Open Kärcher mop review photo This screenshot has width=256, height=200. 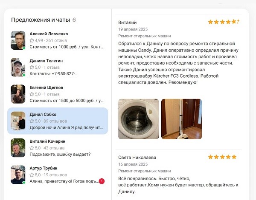182,119
